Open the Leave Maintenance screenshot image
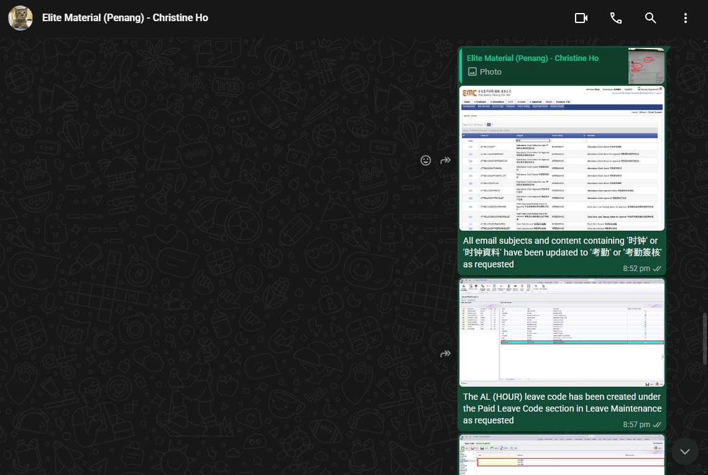The image size is (708, 475). click(562, 333)
